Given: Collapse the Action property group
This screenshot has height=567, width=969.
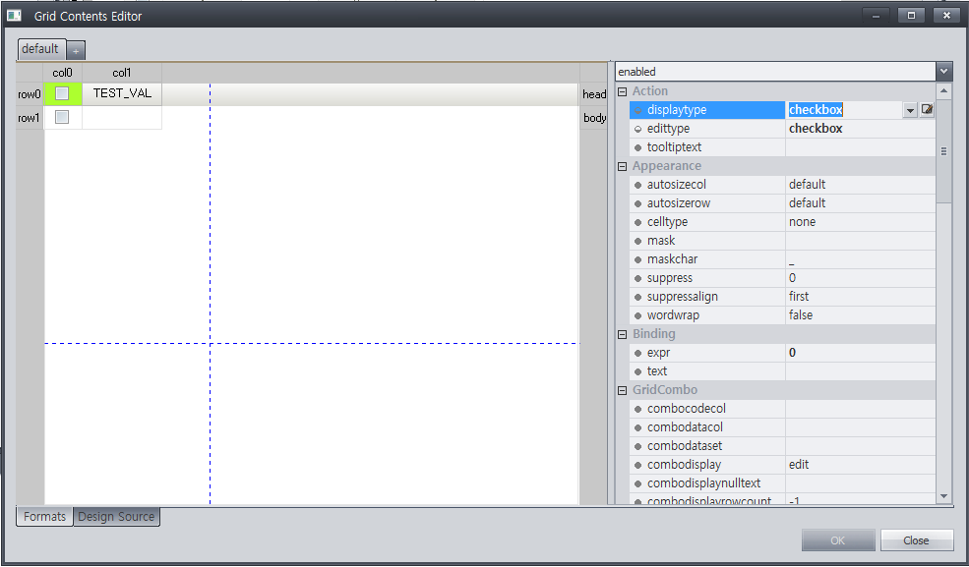Looking at the screenshot, I should click(623, 91).
